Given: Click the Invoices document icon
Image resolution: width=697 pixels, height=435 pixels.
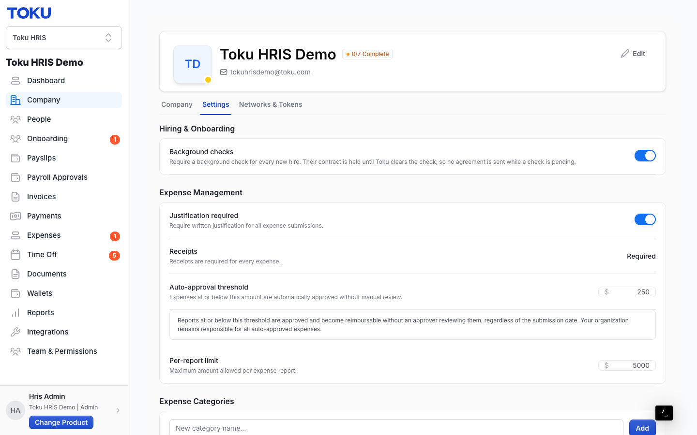Looking at the screenshot, I should [x=15, y=197].
